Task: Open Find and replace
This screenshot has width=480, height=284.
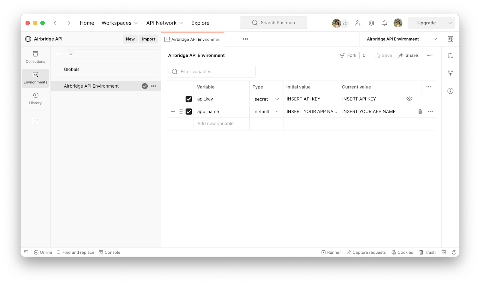Action: [75, 253]
